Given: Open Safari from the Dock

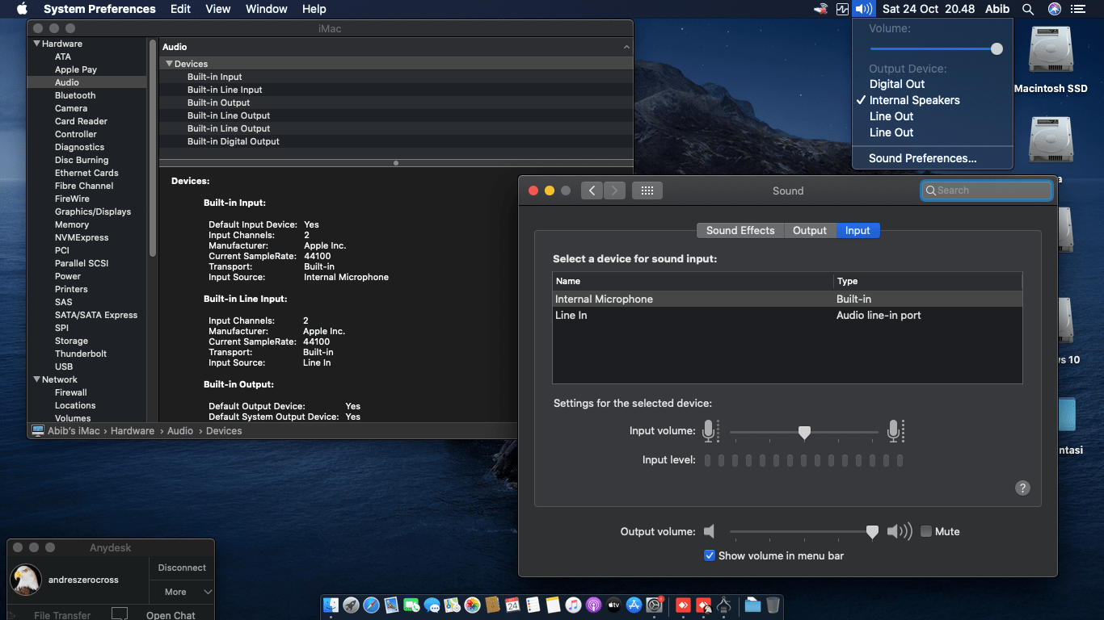Looking at the screenshot, I should [x=371, y=605].
